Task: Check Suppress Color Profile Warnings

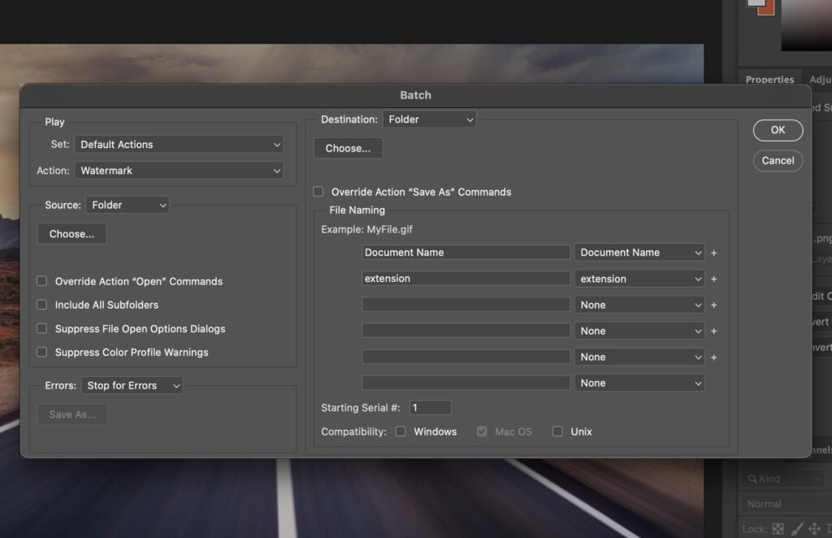Action: coord(41,352)
